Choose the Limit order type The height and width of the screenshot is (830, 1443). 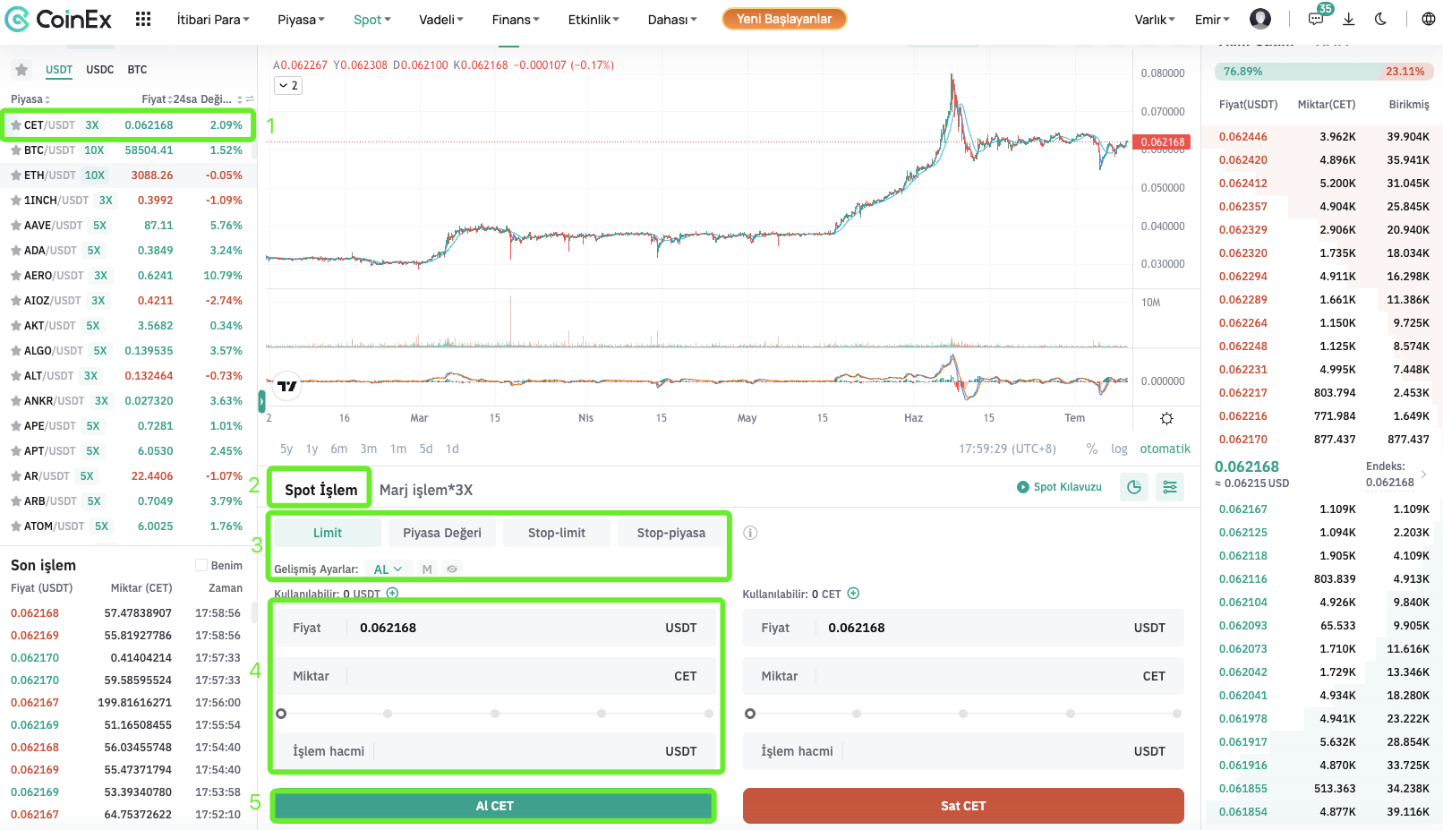tap(328, 533)
